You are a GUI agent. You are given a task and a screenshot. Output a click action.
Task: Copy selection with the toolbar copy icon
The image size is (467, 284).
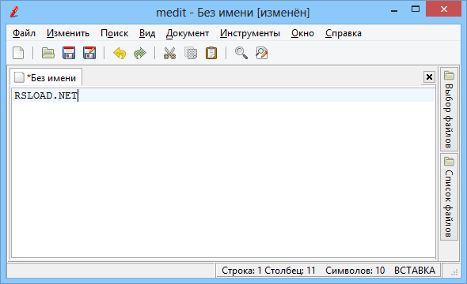click(191, 53)
